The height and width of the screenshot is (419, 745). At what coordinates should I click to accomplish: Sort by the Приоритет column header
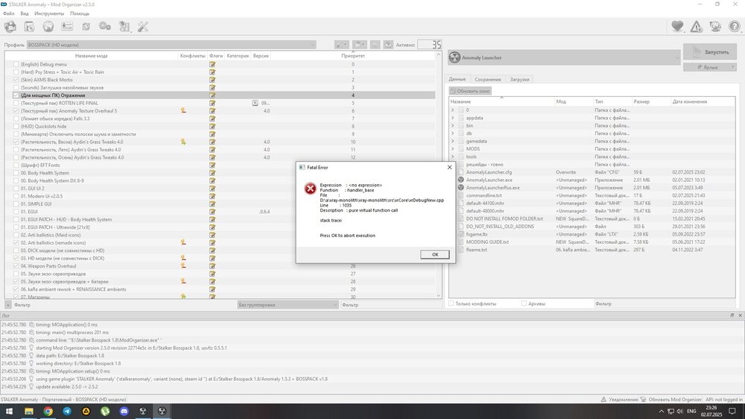(x=353, y=56)
